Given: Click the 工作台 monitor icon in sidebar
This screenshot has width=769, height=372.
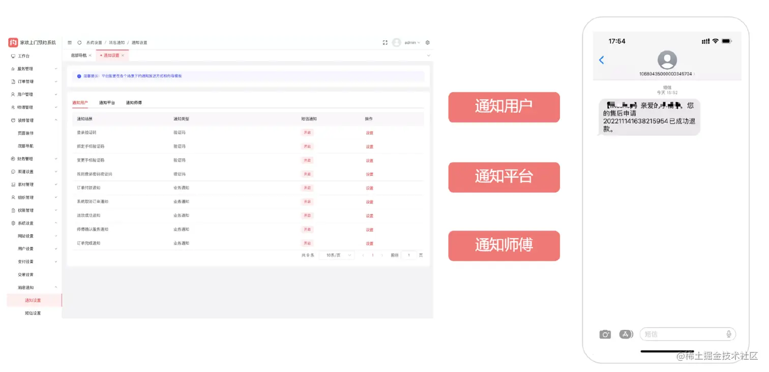Looking at the screenshot, I should (13, 56).
